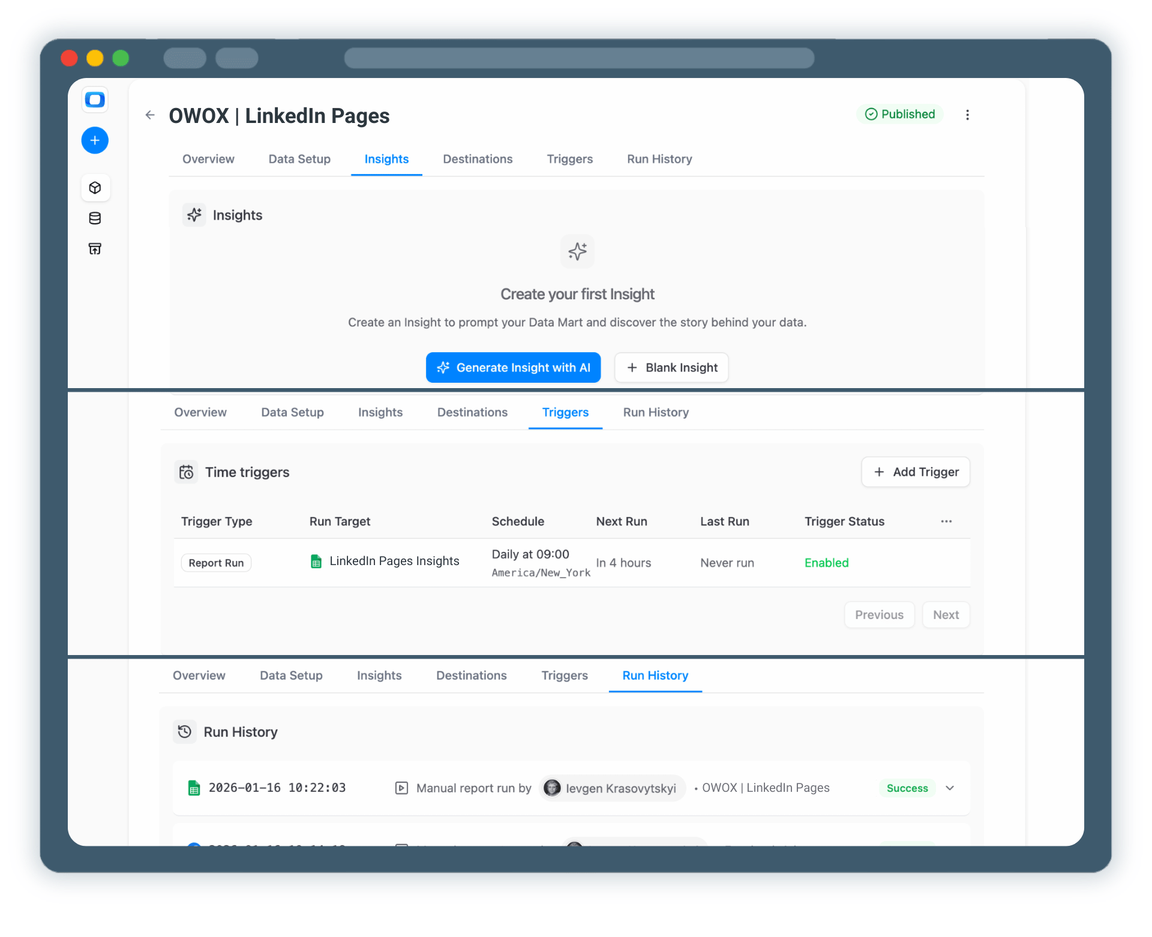Open the Run History tab
The height and width of the screenshot is (937, 1152).
[655, 675]
